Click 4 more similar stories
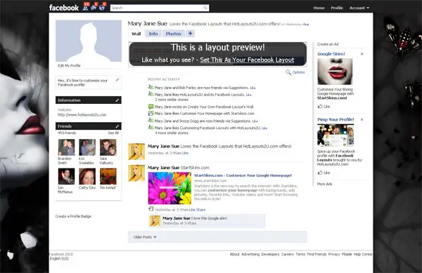422x273 pixels. pyautogui.click(x=172, y=133)
